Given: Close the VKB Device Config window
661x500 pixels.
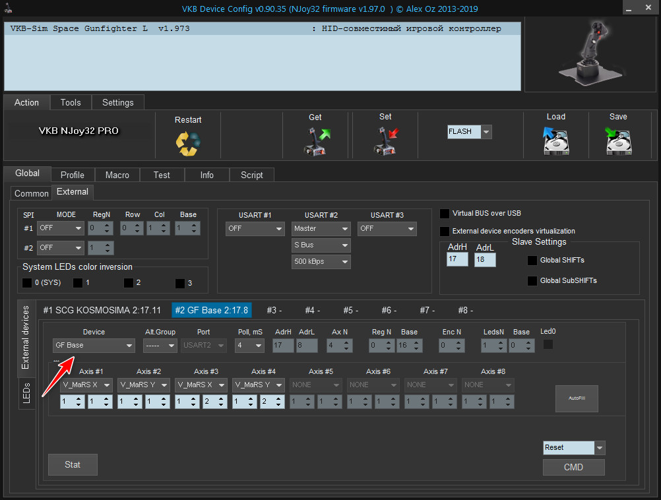Looking at the screenshot, I should click(x=648, y=8).
